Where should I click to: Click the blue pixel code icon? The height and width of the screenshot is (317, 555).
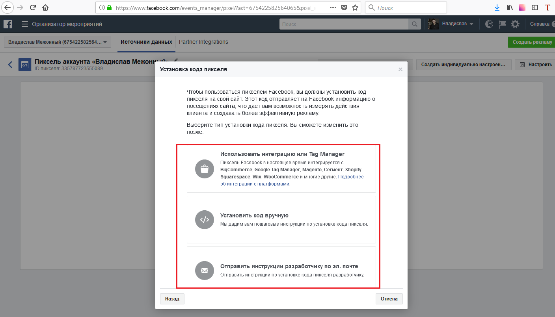point(25,65)
